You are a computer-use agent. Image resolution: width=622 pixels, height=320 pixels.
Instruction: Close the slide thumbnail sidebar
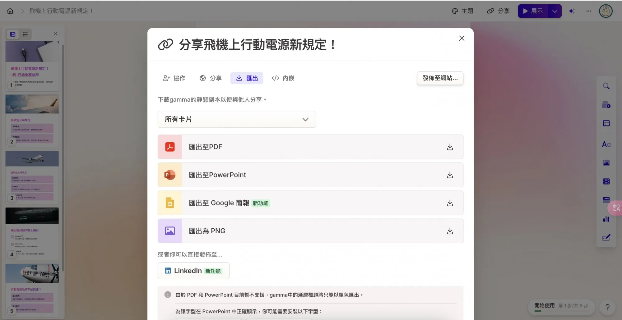tap(56, 34)
